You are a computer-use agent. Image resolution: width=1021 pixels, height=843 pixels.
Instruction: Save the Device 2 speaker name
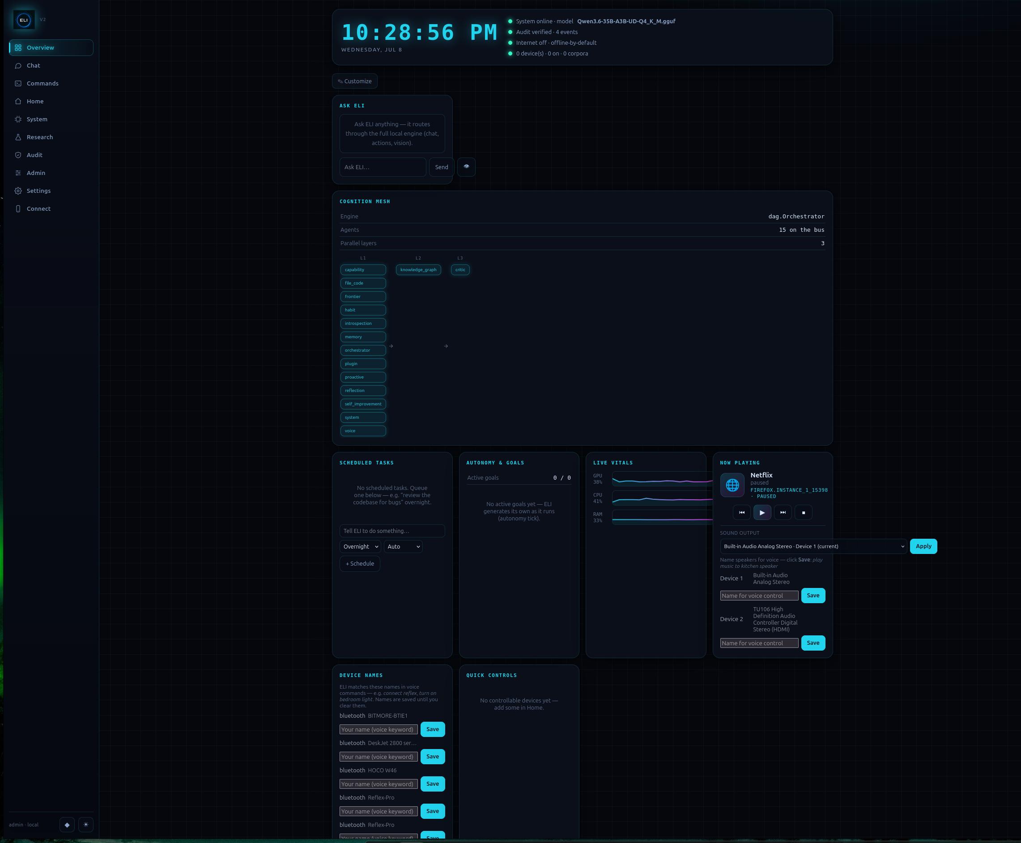813,643
